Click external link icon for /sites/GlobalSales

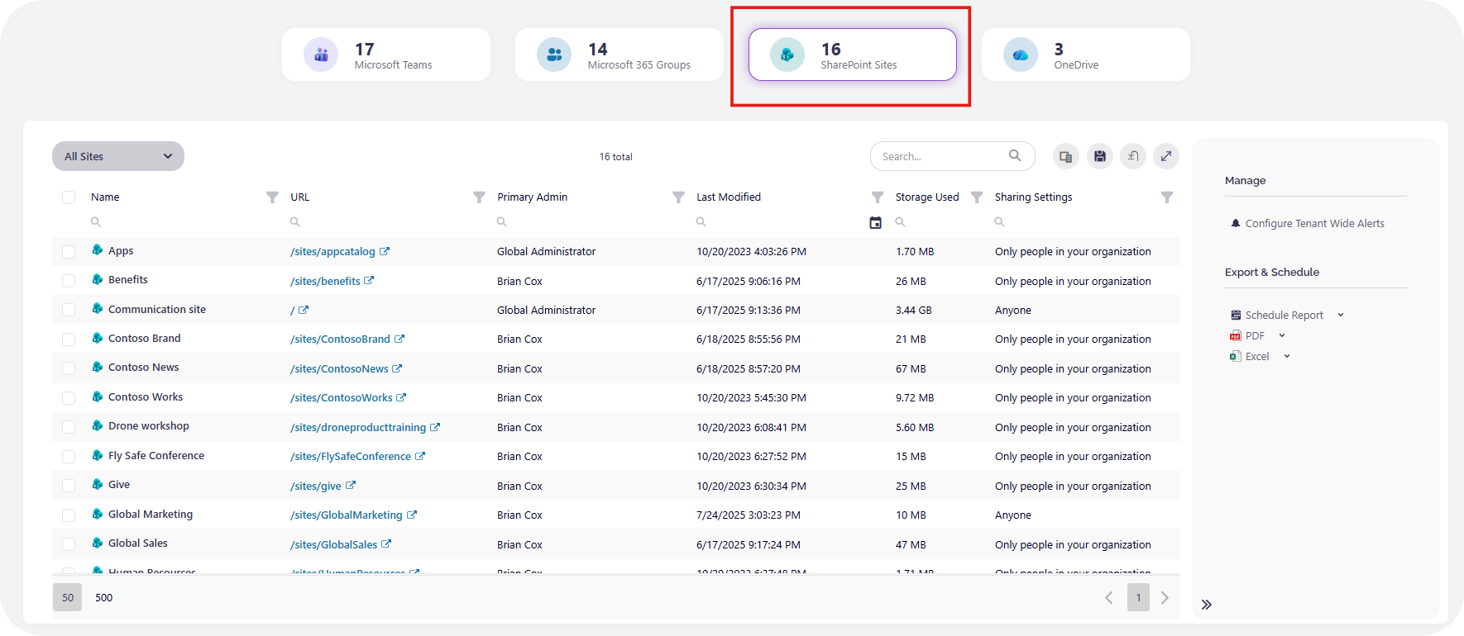coord(386,543)
